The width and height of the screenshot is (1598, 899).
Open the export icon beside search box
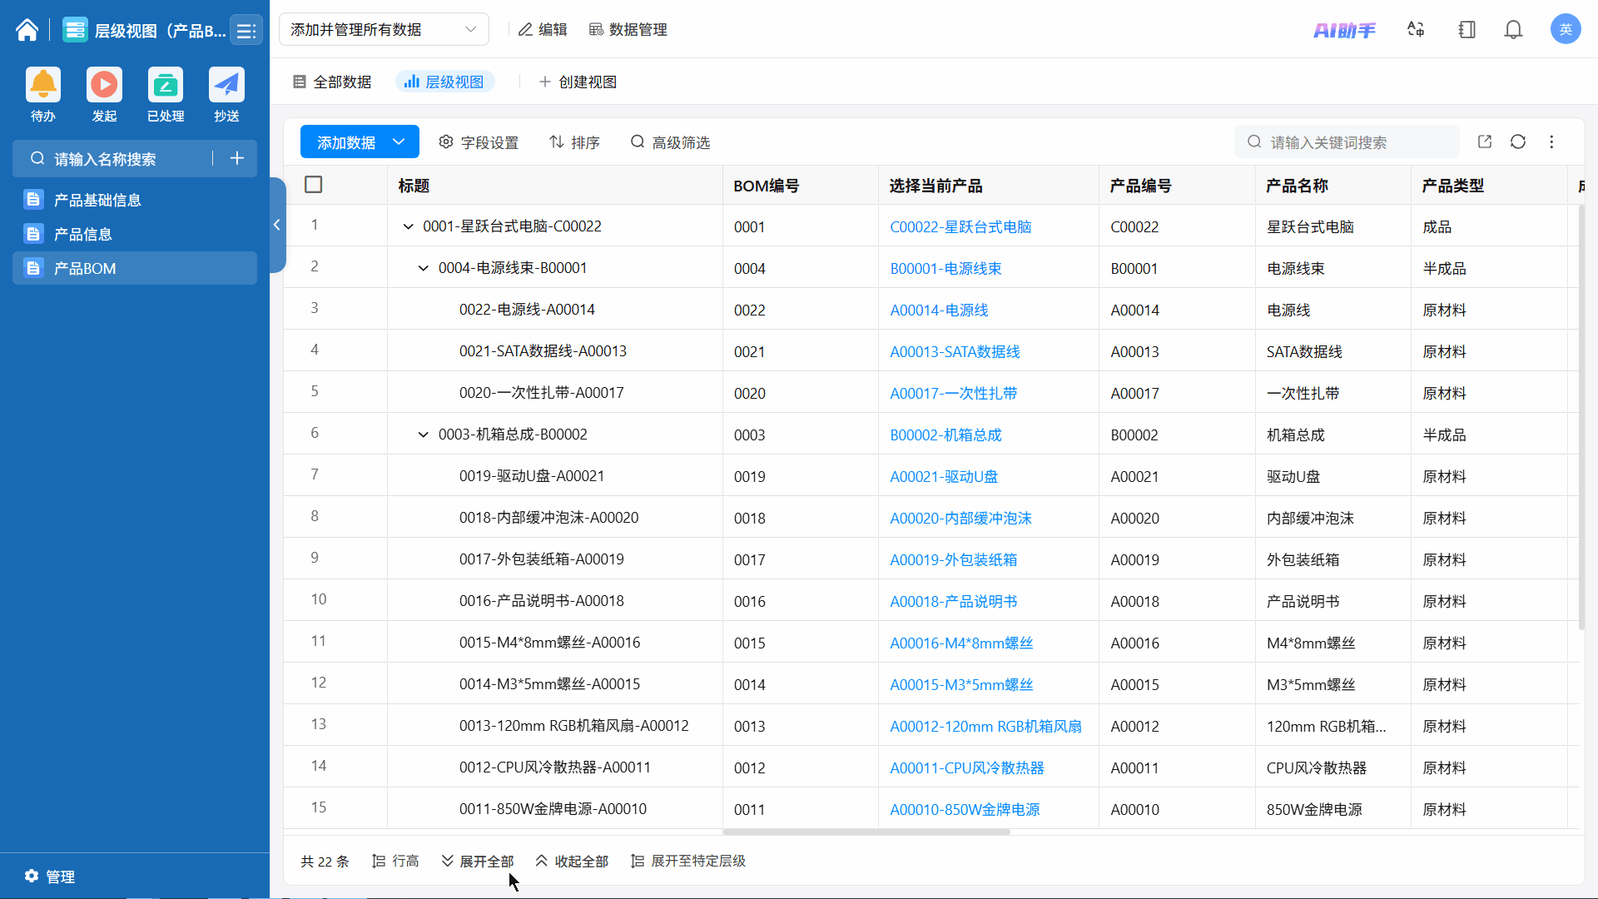click(1484, 142)
